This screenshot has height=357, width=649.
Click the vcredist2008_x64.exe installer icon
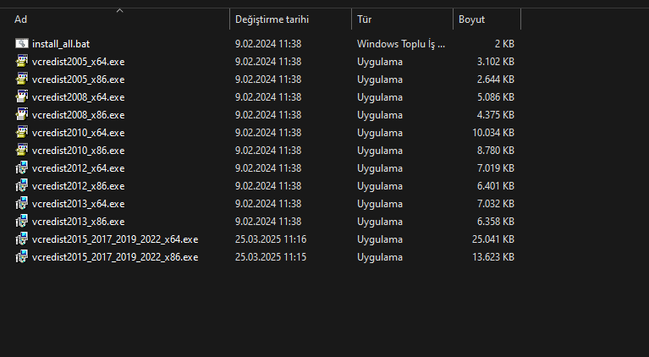[x=22, y=96]
